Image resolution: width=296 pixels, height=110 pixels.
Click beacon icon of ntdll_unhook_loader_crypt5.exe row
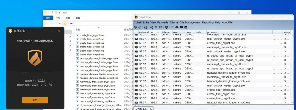point(136,39)
